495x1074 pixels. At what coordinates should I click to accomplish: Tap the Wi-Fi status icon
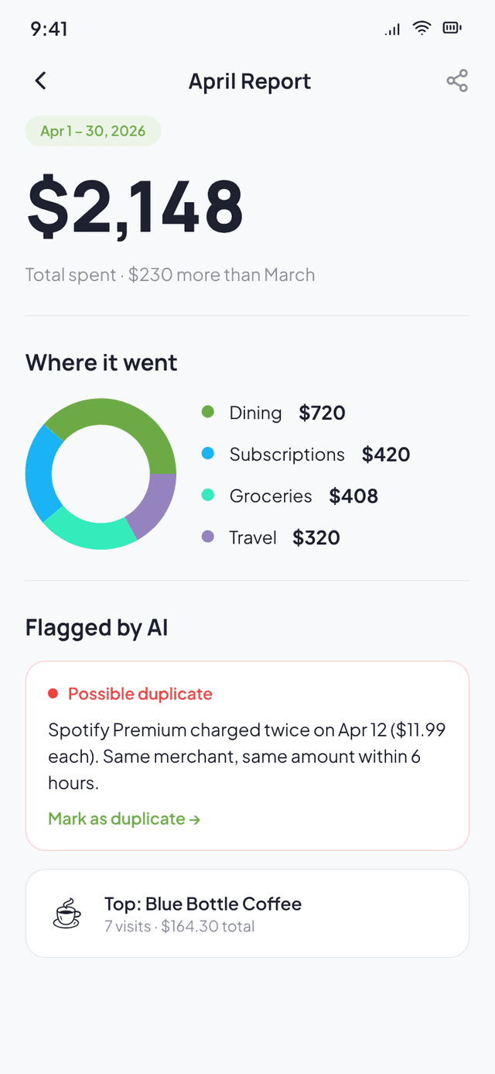click(422, 29)
